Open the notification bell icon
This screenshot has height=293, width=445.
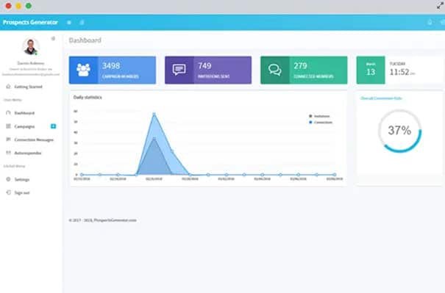430,22
